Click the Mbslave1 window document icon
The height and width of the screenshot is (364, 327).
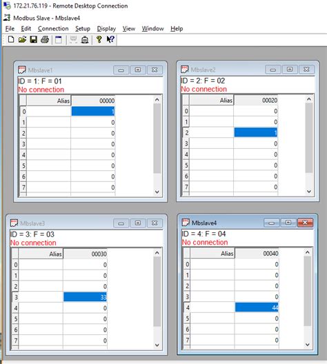tap(22, 70)
